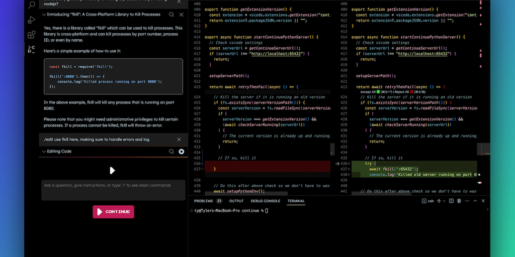The width and height of the screenshot is (515, 257).
Task: Split the terminal pane
Action: [x=451, y=201]
